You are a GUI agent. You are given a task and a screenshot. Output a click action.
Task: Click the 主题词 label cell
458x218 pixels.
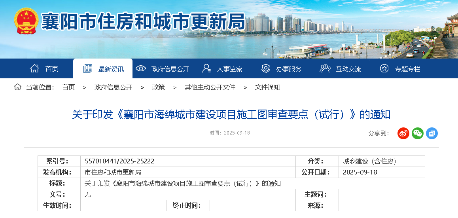(x=317, y=195)
